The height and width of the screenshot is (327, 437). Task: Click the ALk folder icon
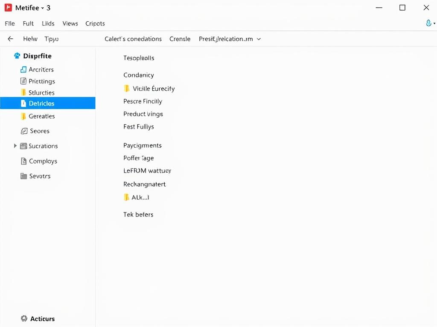coord(126,197)
